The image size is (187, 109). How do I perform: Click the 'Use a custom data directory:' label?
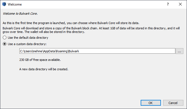27,44
